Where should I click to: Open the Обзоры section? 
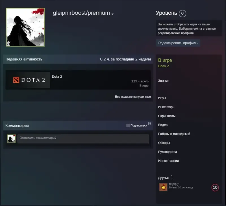(x=164, y=143)
